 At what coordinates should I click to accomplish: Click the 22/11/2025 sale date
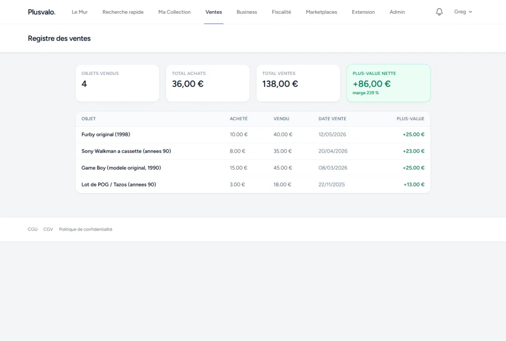[x=331, y=184]
